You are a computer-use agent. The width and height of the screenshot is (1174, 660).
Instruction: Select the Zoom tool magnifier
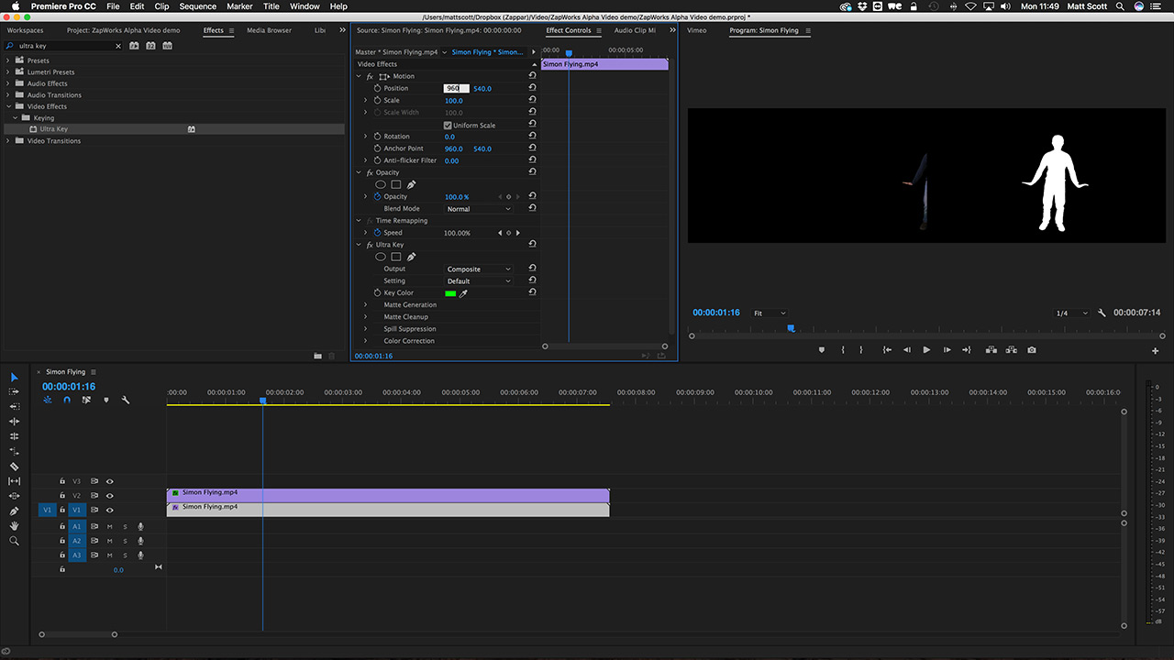pyautogui.click(x=14, y=541)
